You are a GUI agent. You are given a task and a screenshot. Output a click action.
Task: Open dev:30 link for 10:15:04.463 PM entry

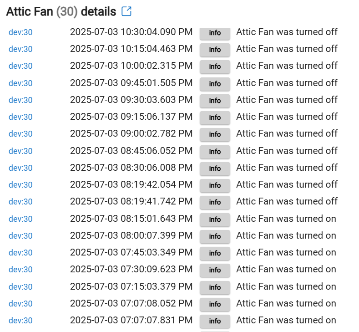coord(20,49)
